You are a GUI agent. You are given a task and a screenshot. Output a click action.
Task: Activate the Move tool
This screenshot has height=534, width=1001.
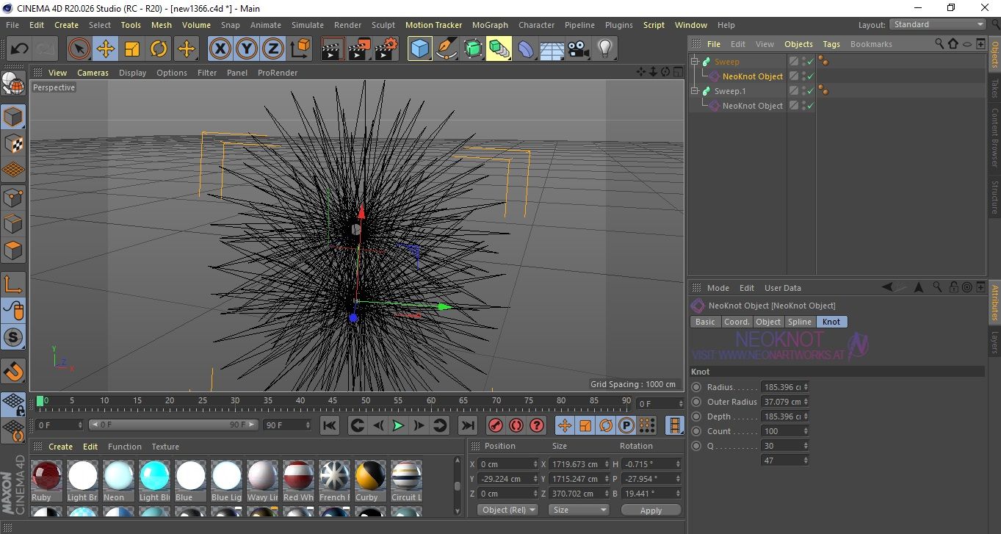point(105,49)
